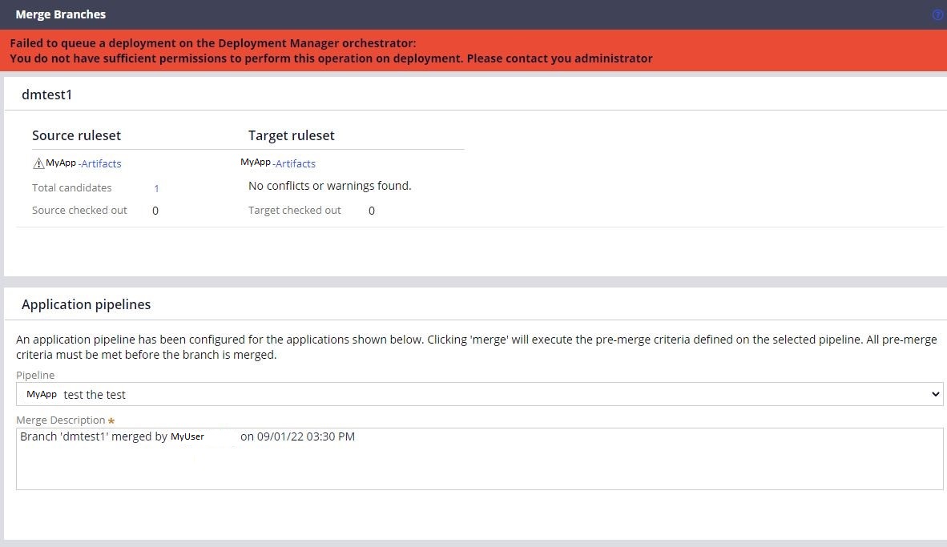947x547 pixels.
Task: Click the MyApp badge in target ruleset
Action: [x=256, y=162]
